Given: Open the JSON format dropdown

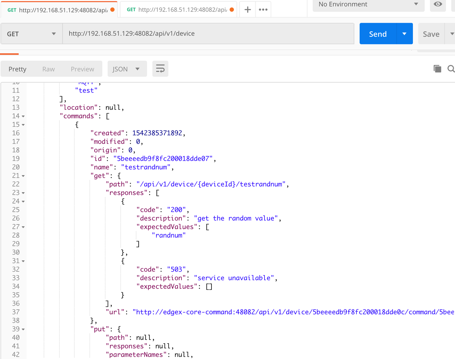Looking at the screenshot, I should click(127, 69).
